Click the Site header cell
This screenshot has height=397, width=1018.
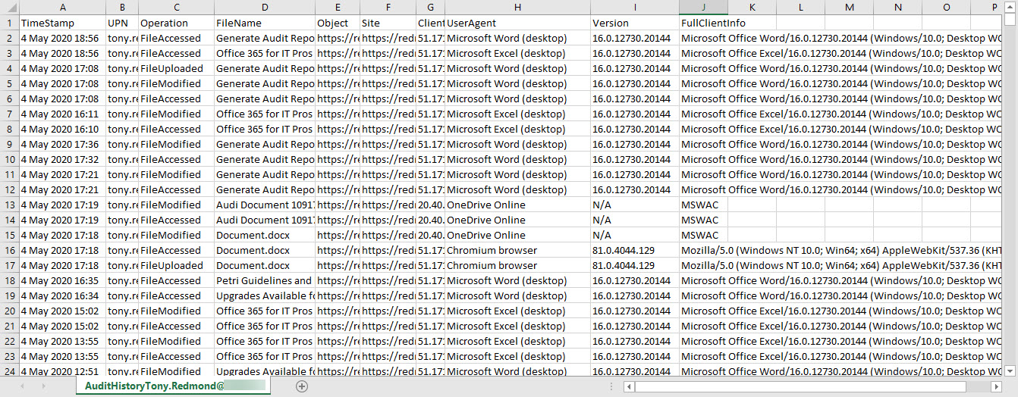click(388, 23)
